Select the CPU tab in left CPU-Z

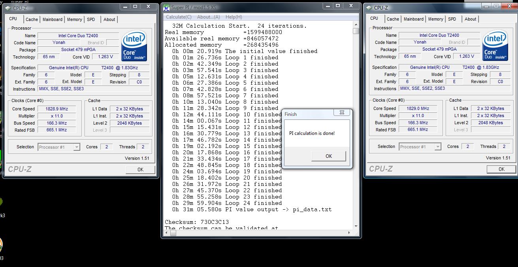(x=13, y=19)
